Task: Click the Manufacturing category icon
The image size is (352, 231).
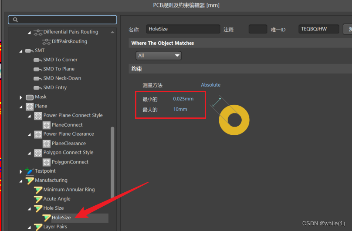Action: 30,181
